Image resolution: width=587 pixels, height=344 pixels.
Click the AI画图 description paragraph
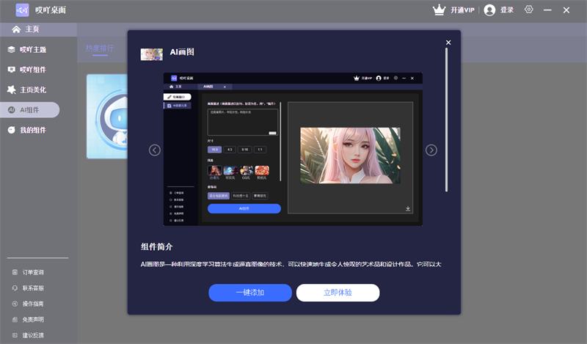[x=291, y=264]
